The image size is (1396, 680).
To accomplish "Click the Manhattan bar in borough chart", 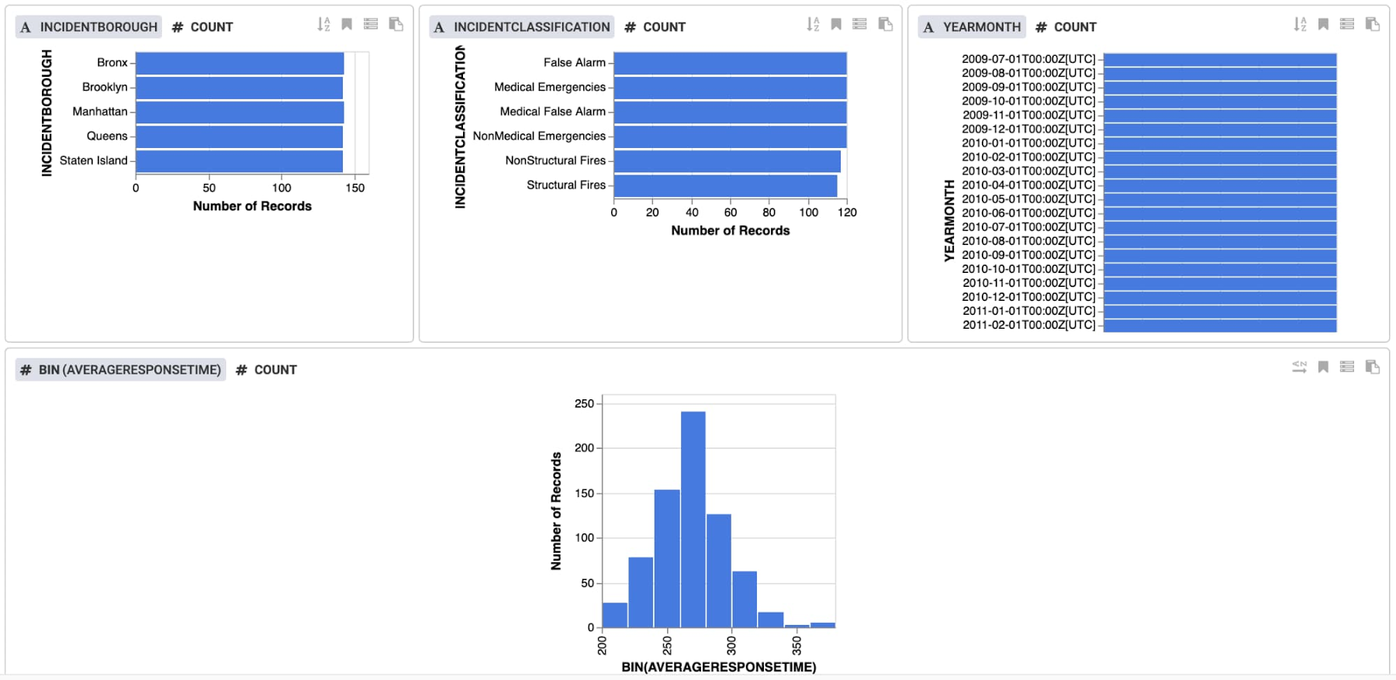I will [240, 112].
